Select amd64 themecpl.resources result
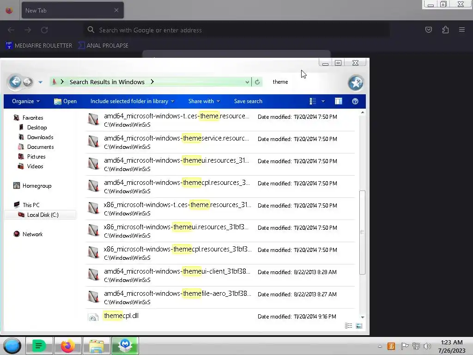The height and width of the screenshot is (355, 473). [x=220, y=187]
